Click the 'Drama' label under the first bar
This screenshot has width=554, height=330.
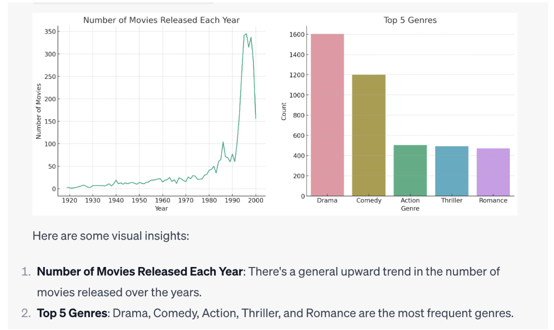pos(327,201)
